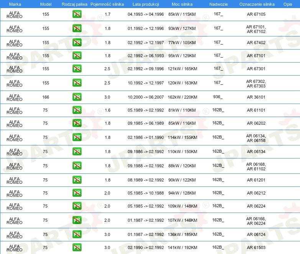Click petrol fuel icon in AR 67105 row

point(77,14)
